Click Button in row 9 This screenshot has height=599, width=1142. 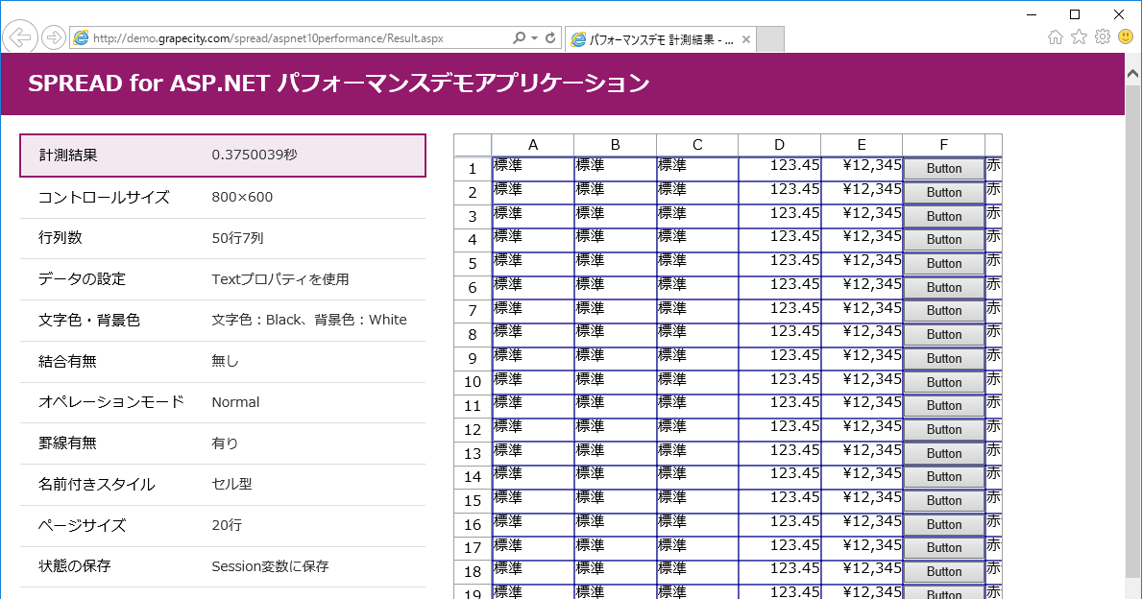pos(944,359)
